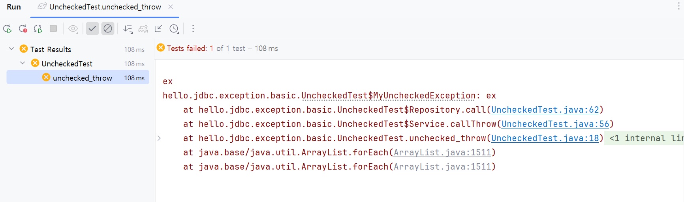Click the Gradle elephant toolbar icon

click(143, 29)
